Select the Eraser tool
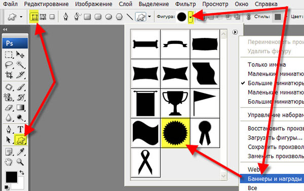This screenshot has width=304, height=191. (9, 108)
